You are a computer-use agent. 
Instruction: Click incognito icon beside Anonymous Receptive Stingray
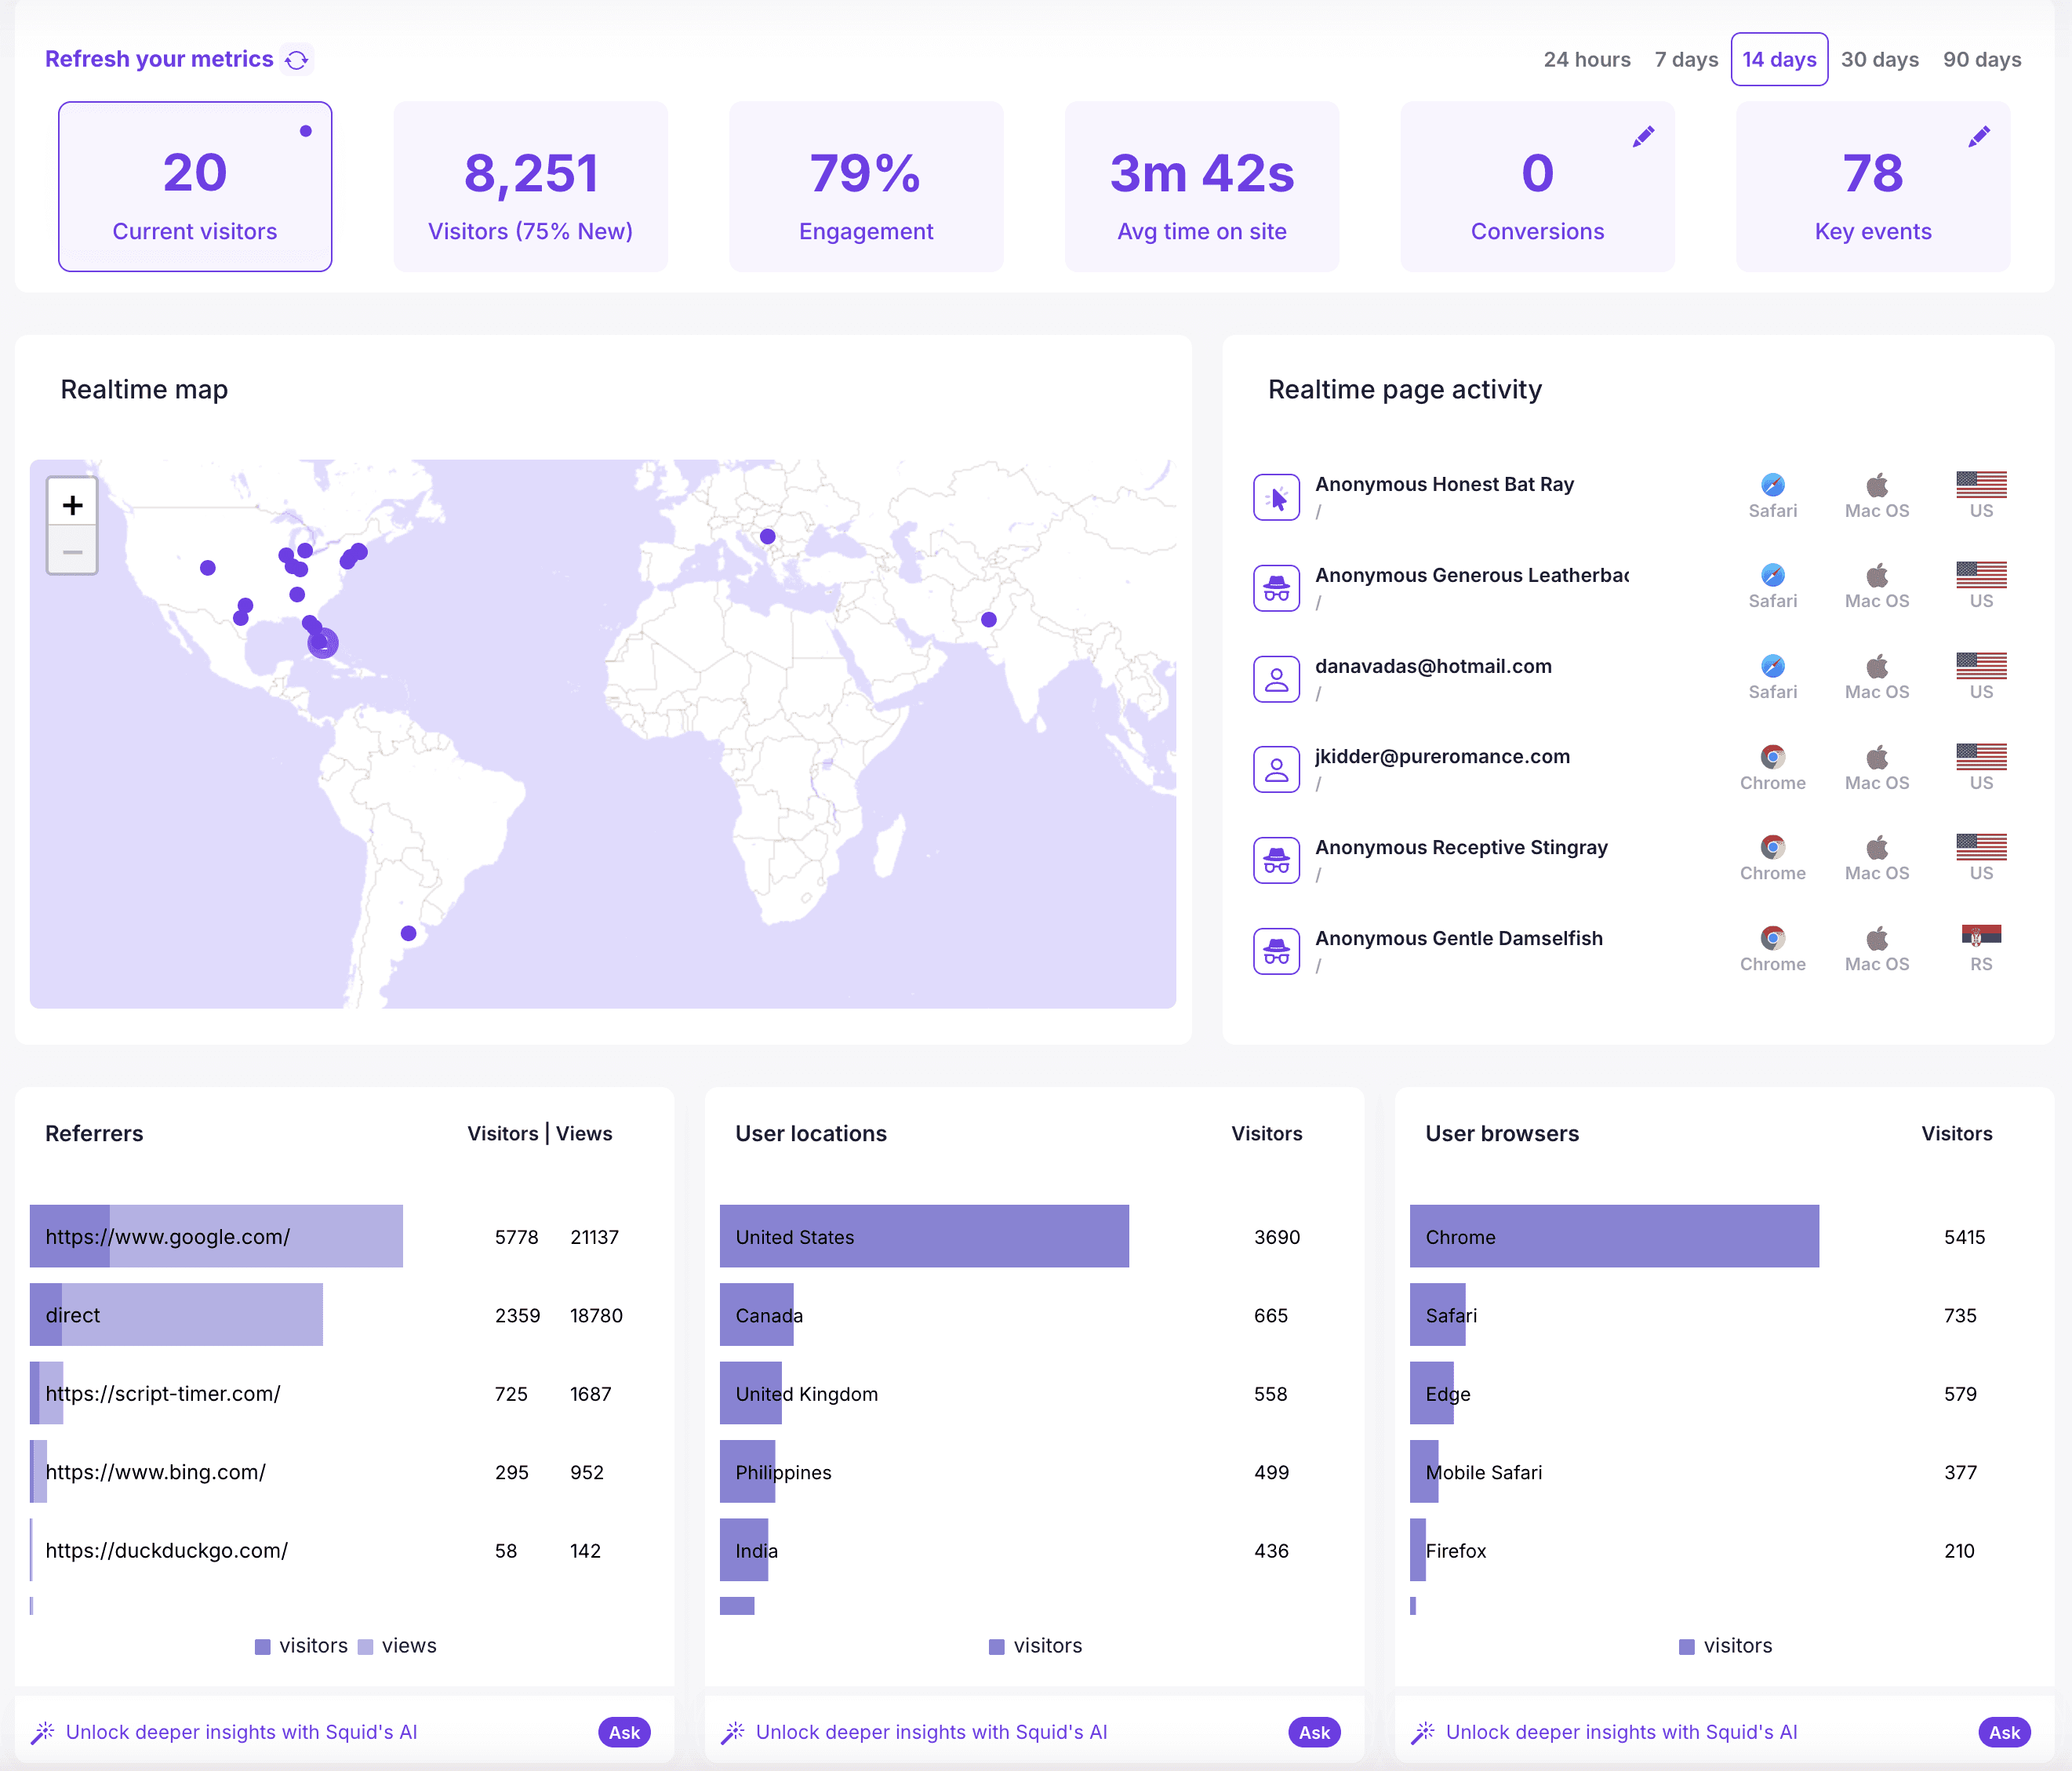click(x=1276, y=860)
